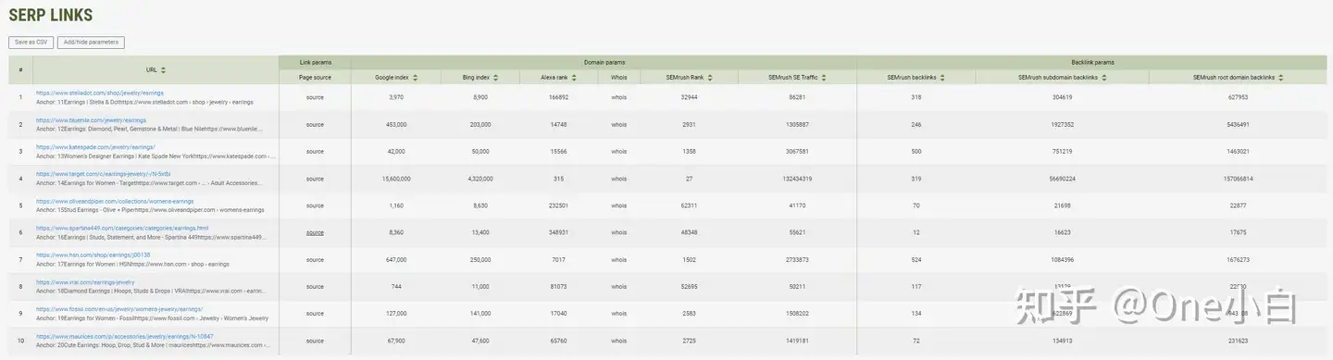Image resolution: width=1333 pixels, height=360 pixels.
Task: Sort by SEMrush backlinks arrows
Action: click(941, 78)
